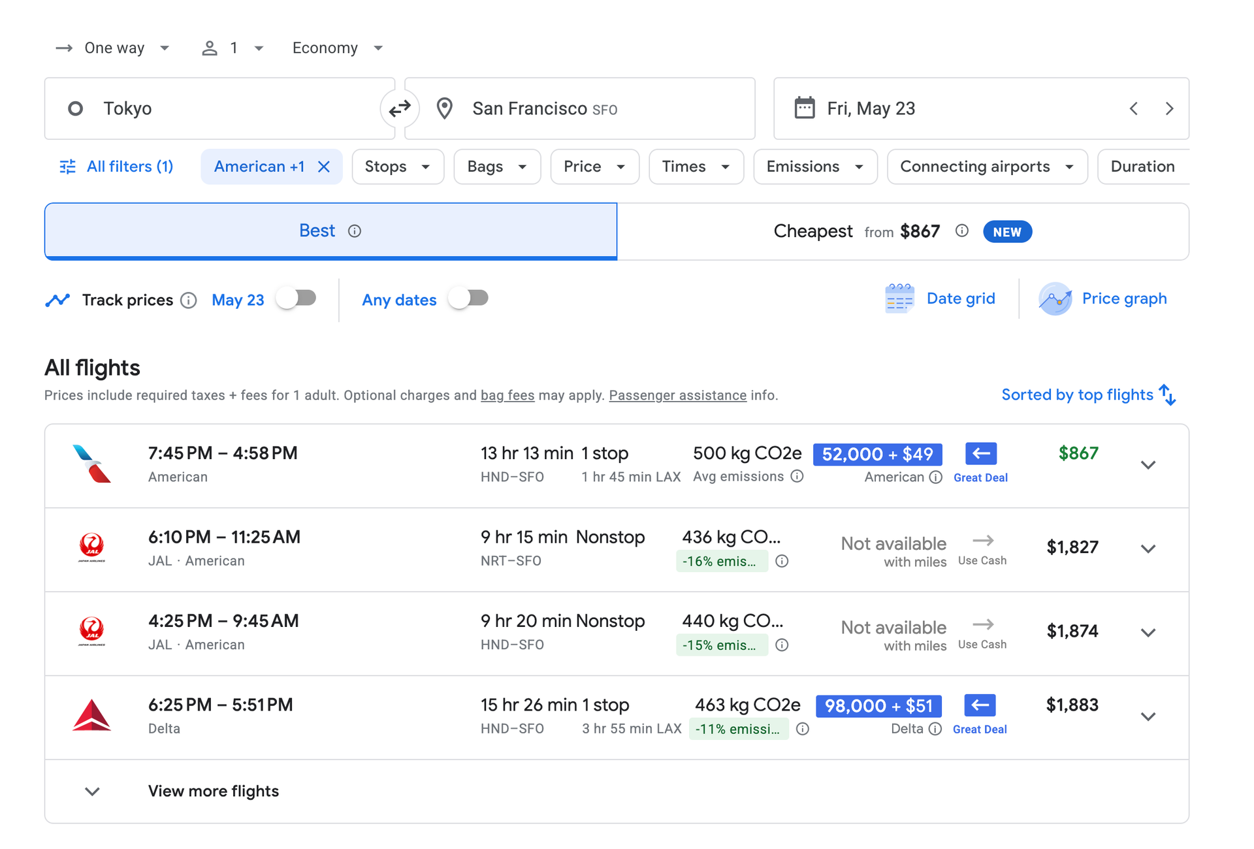Open the Stops filter dropdown
The height and width of the screenshot is (849, 1254).
pyautogui.click(x=397, y=167)
